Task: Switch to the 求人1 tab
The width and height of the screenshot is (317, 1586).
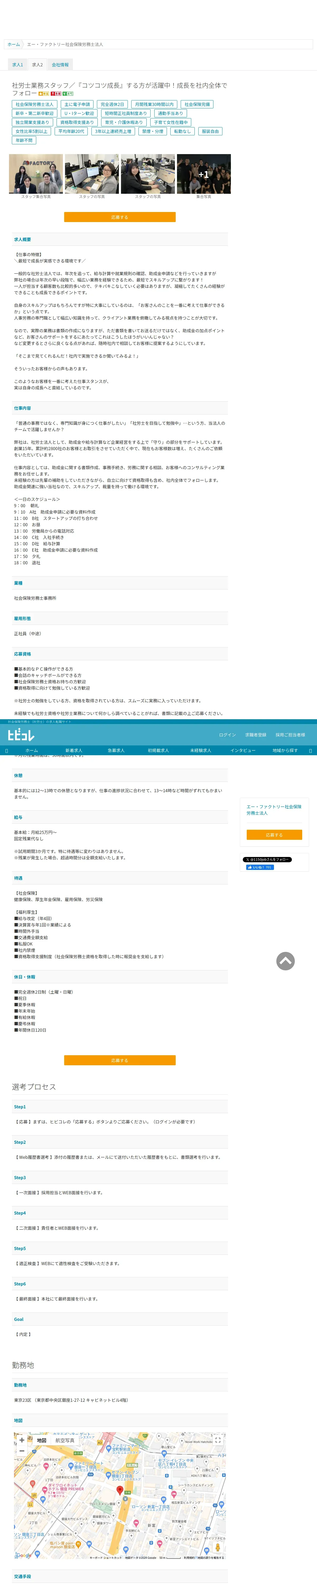Action: click(x=17, y=65)
